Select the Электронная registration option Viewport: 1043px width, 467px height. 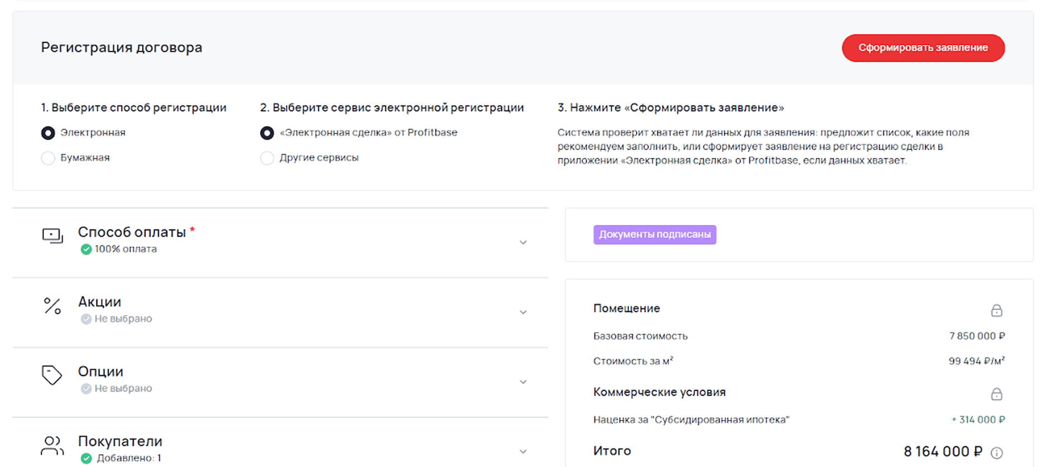click(48, 133)
